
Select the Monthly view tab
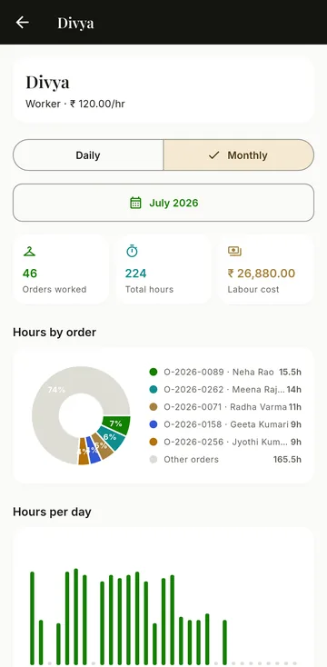point(239,155)
